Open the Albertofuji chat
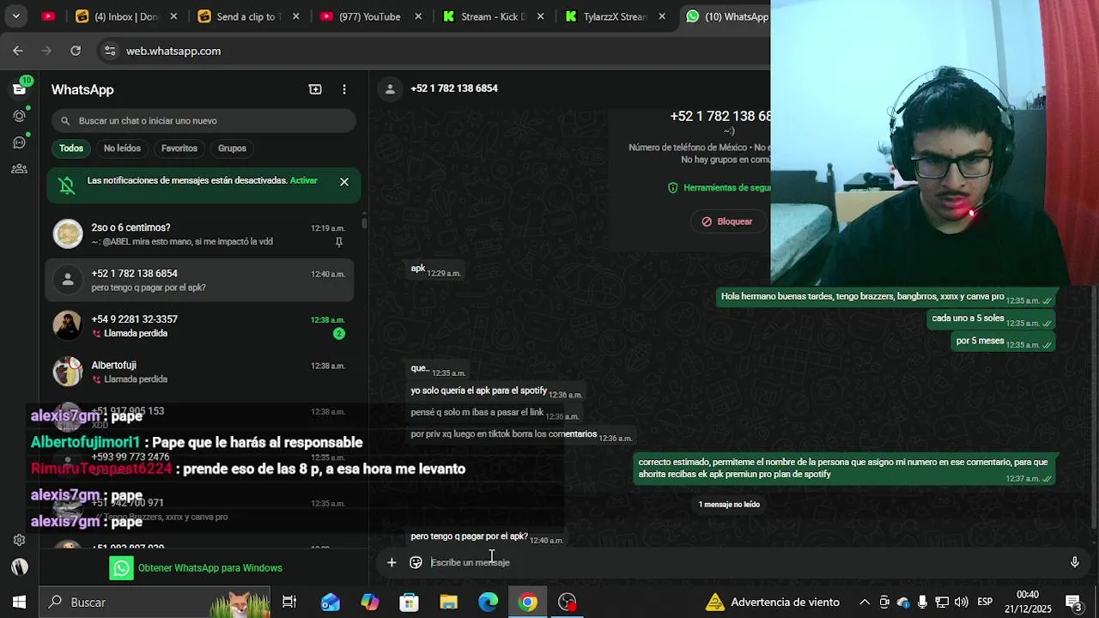1099x618 pixels. 200,372
